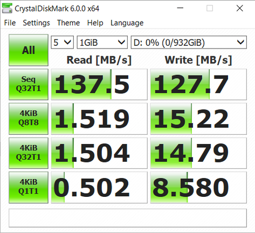Expand the test count dropdown showing 5
255x233 pixels.
coord(63,43)
